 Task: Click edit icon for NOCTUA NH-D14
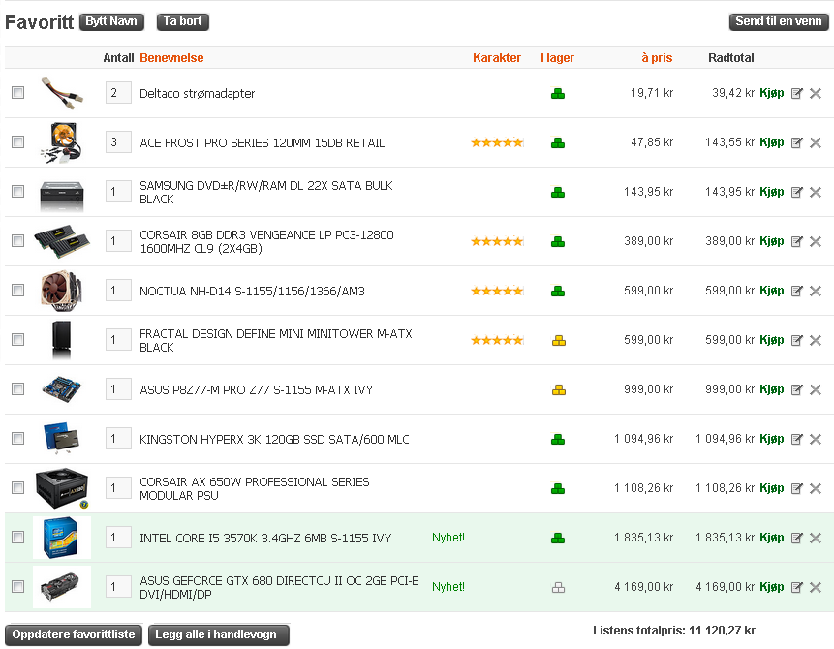coord(796,291)
